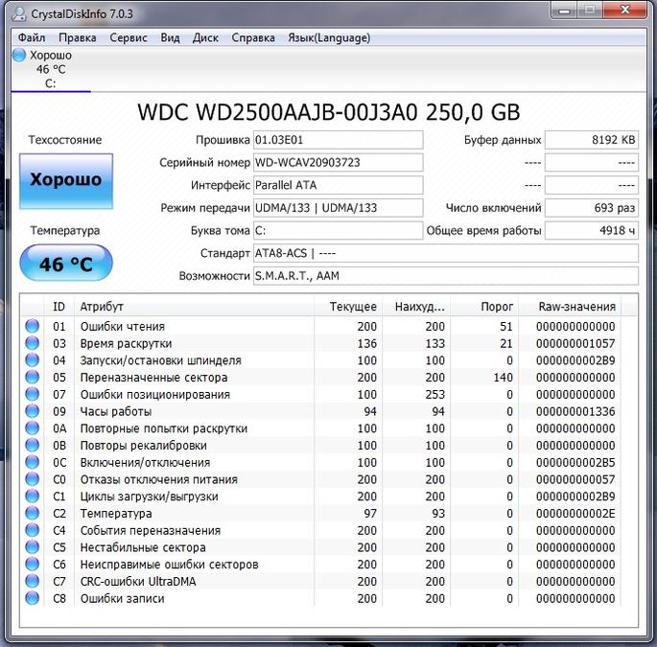657x647 pixels.
Task: Click raw value 00000000002E of Температура
Action: 575,514
